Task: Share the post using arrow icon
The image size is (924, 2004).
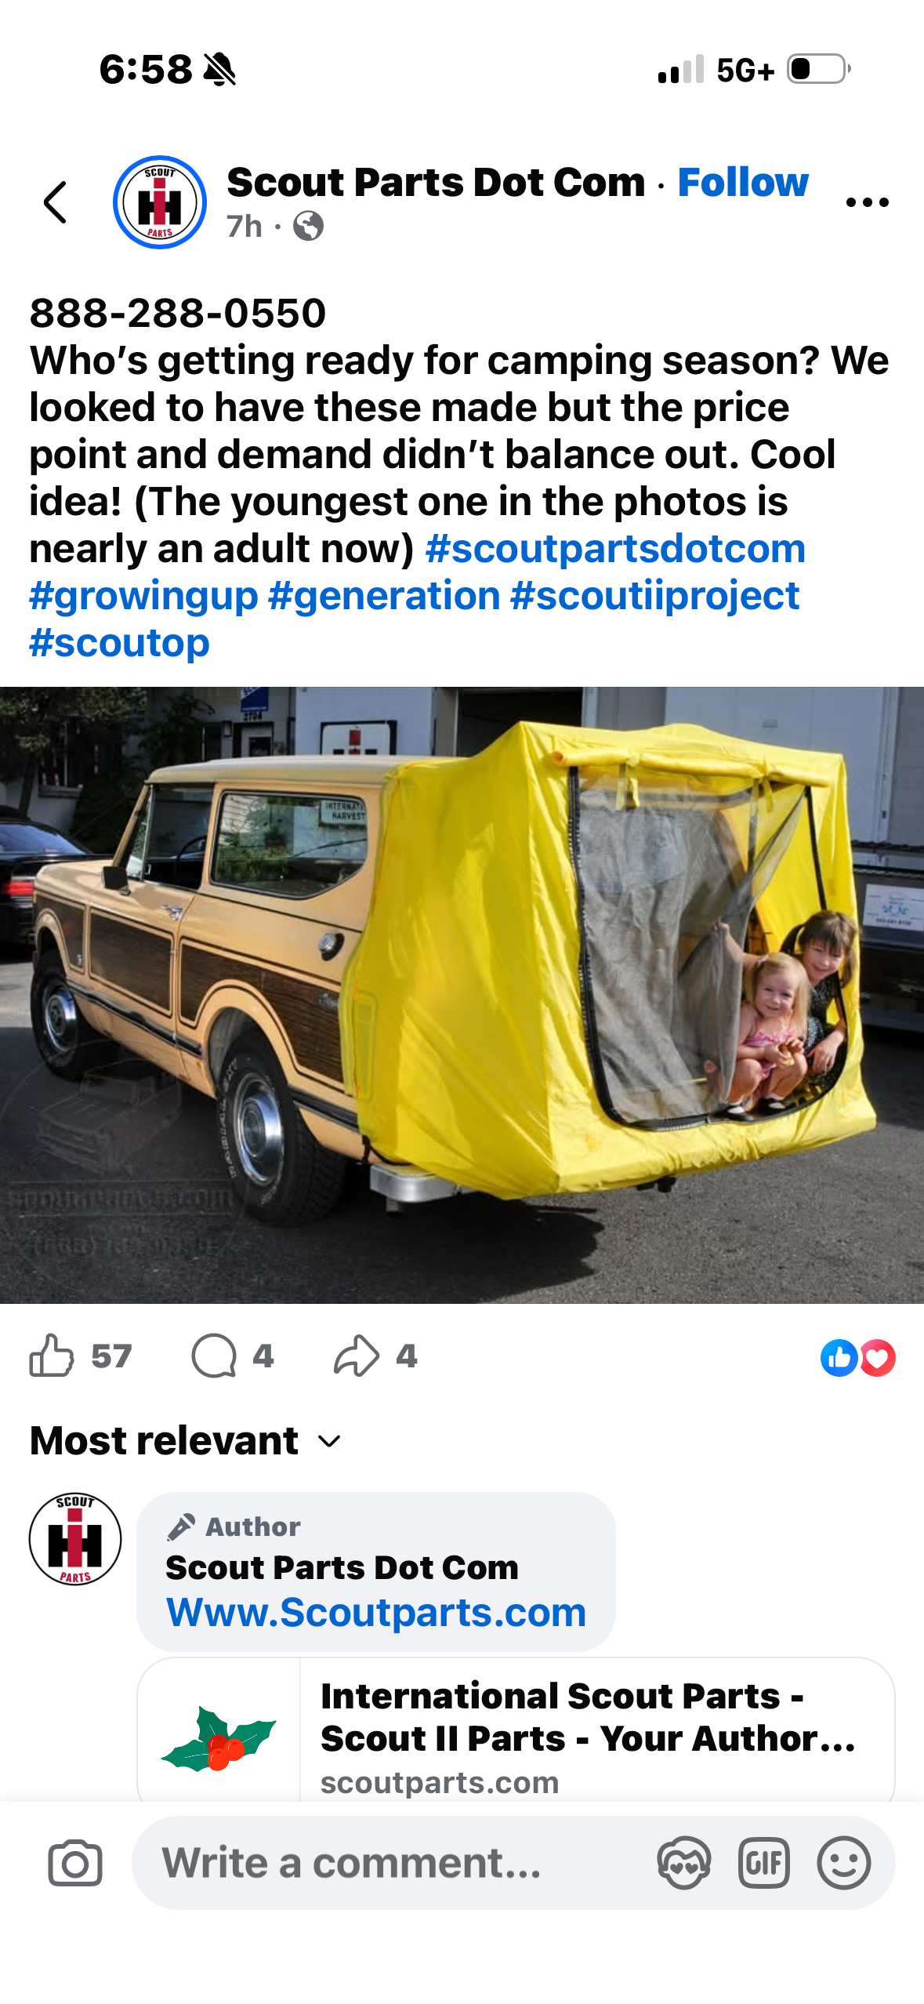Action: [357, 1356]
